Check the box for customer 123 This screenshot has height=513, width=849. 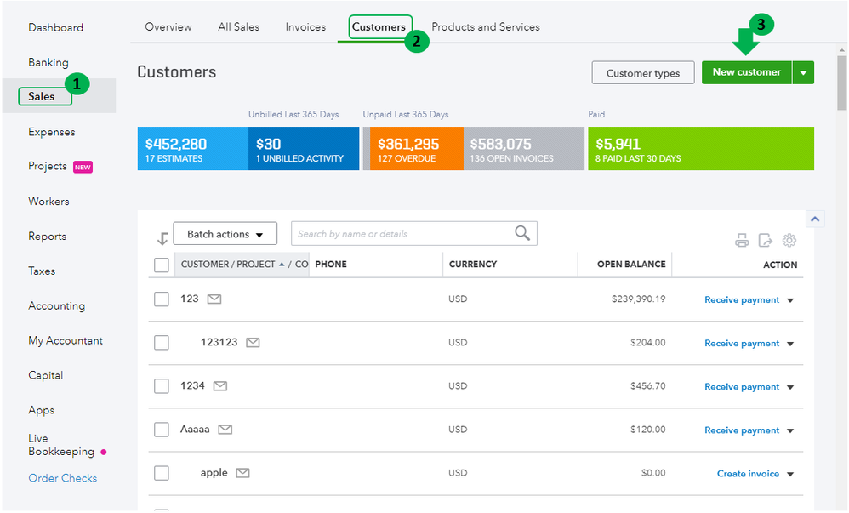pos(162,299)
